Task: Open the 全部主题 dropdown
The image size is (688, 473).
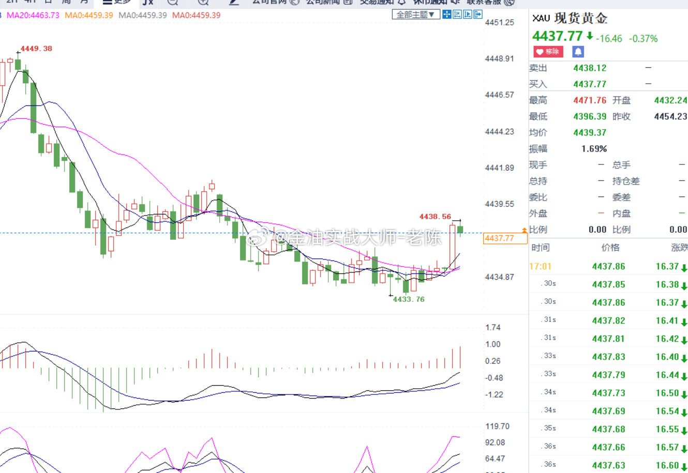Action: coord(416,14)
